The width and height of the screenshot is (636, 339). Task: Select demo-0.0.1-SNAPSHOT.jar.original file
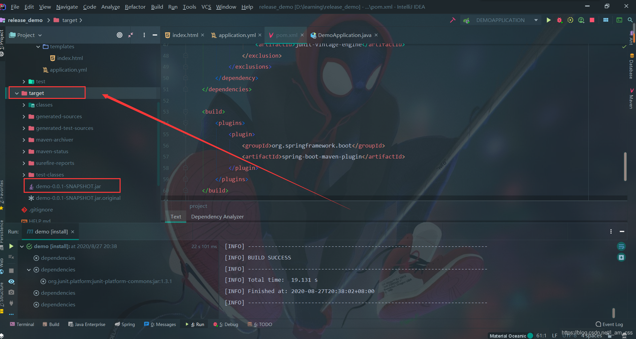78,198
